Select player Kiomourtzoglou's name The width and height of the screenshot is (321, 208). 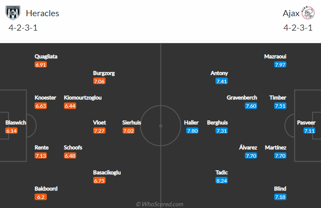(83, 98)
